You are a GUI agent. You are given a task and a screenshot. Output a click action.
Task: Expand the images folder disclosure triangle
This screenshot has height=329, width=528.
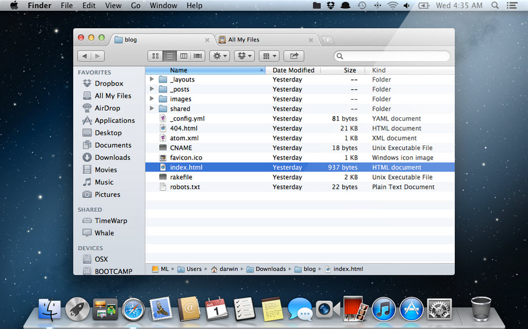[152, 99]
